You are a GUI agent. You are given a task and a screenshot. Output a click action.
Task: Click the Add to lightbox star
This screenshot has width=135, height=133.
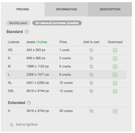tap(11, 125)
